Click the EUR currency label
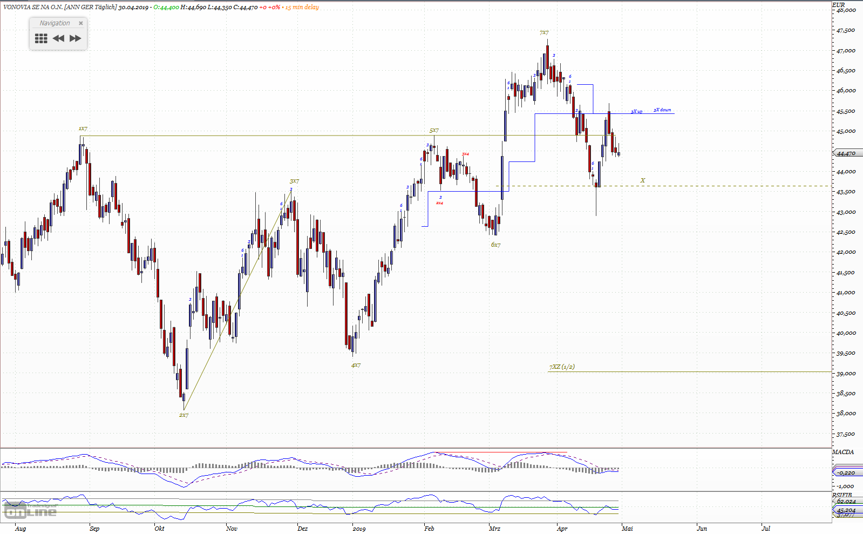The width and height of the screenshot is (863, 534). 839,5
